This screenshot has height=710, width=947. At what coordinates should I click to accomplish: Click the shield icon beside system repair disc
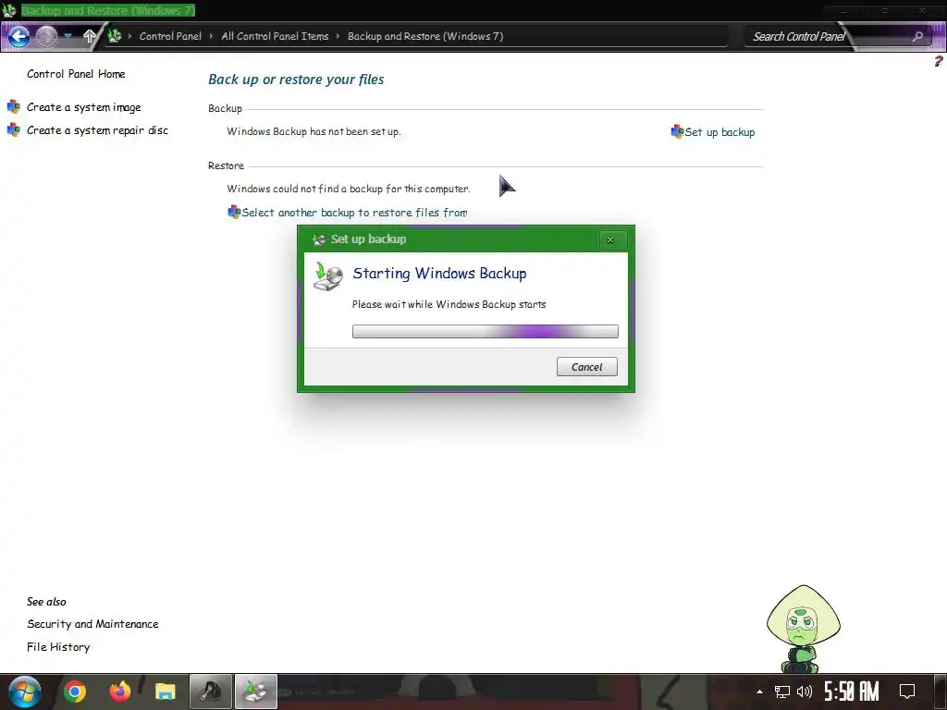[x=13, y=129]
